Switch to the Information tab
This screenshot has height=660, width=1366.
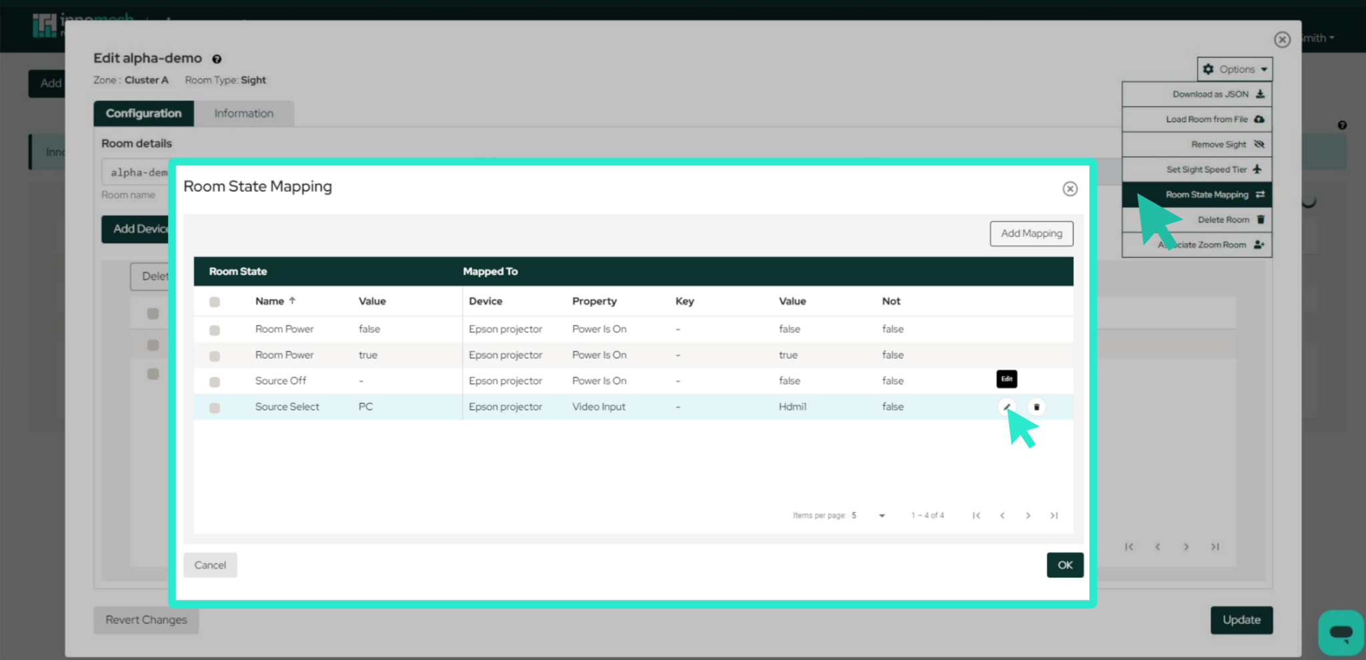[x=243, y=113]
